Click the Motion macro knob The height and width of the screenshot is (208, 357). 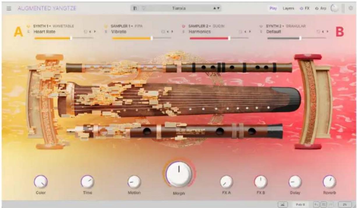[134, 182]
